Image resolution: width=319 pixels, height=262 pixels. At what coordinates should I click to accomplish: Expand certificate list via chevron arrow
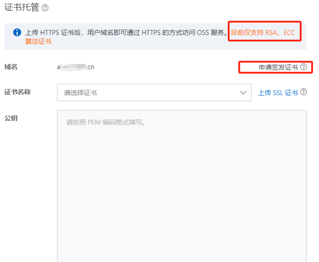pyautogui.click(x=243, y=93)
